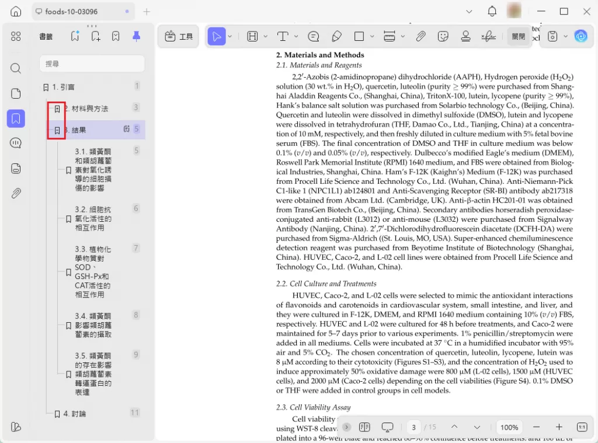Toggle presentation mode at bottom bar
598x443 pixels.
pos(388,427)
